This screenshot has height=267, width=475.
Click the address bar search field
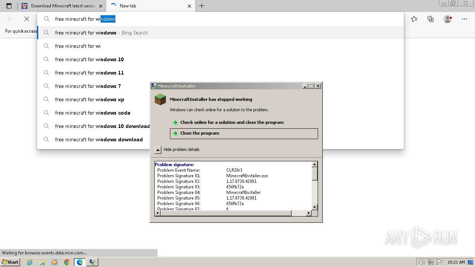(220, 19)
